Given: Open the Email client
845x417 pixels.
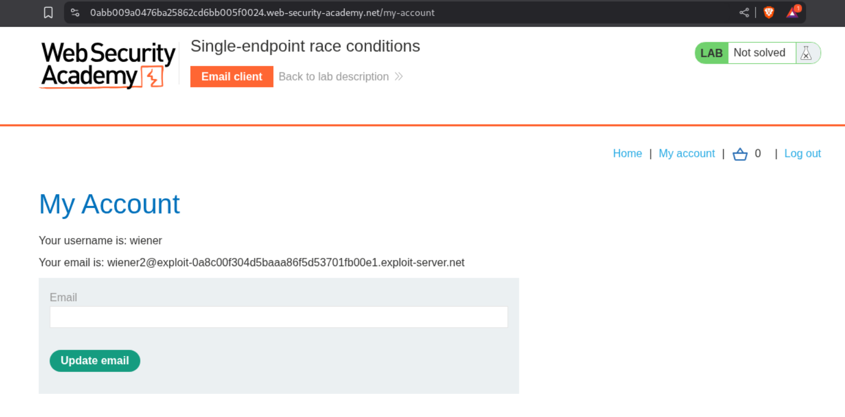Looking at the screenshot, I should tap(232, 77).
